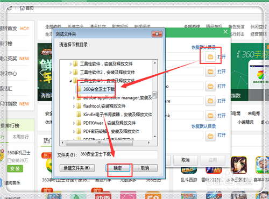Select folder 工具性软件2，安装及释放文件
The image size is (269, 199).
pyautogui.click(x=107, y=72)
